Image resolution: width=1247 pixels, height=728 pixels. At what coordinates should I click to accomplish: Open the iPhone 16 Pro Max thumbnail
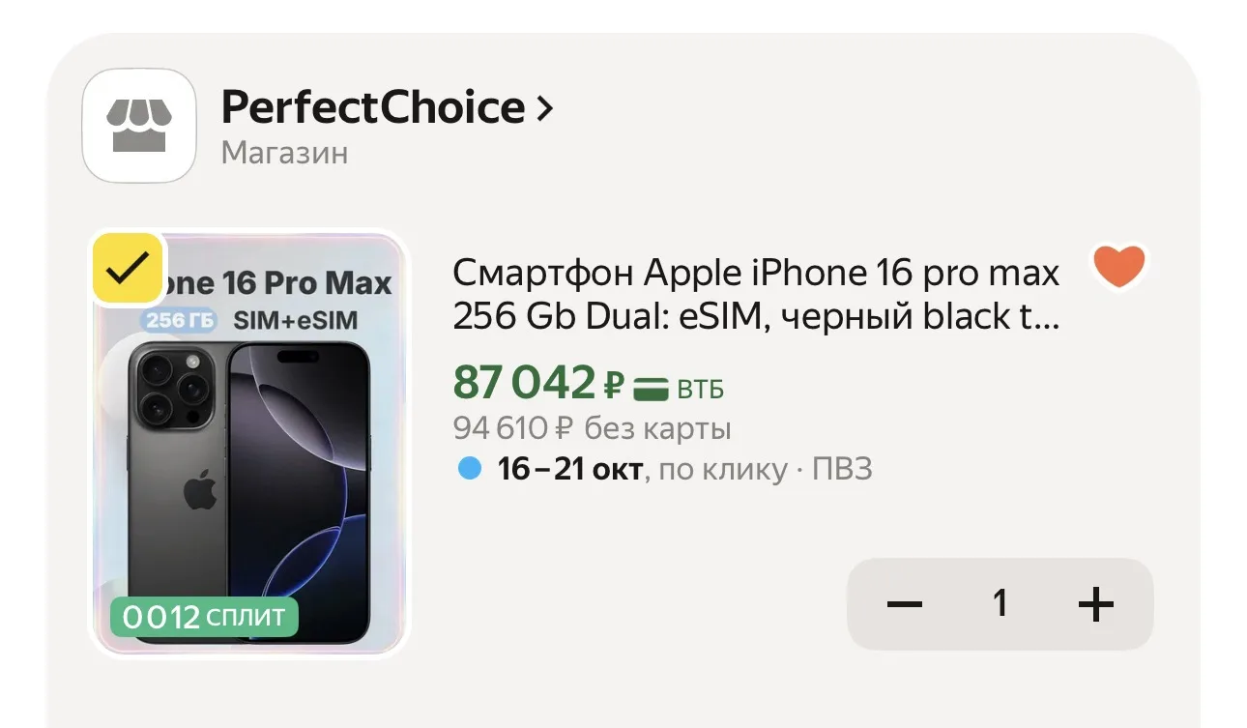tap(250, 444)
